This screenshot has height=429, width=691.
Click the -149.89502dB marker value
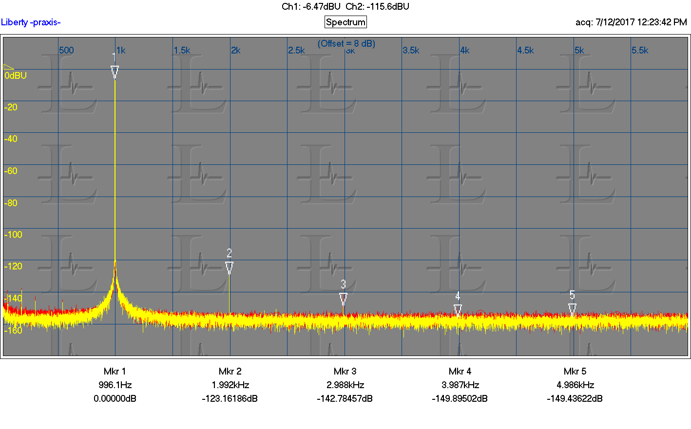coord(460,398)
